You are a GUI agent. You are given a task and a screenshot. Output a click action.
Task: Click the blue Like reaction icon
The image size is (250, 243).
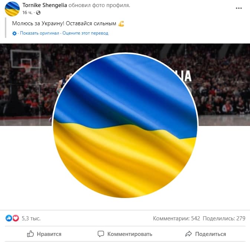click(9, 218)
